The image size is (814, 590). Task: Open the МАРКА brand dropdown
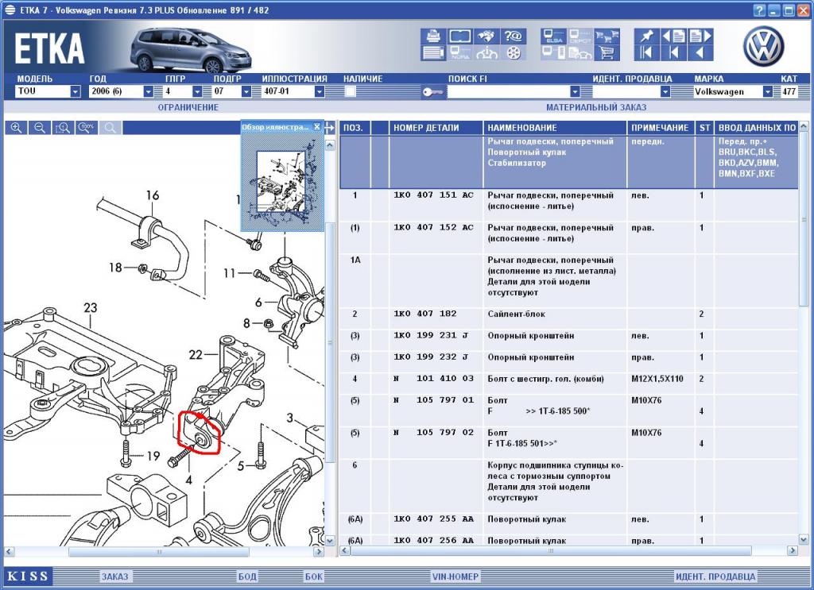click(x=767, y=91)
